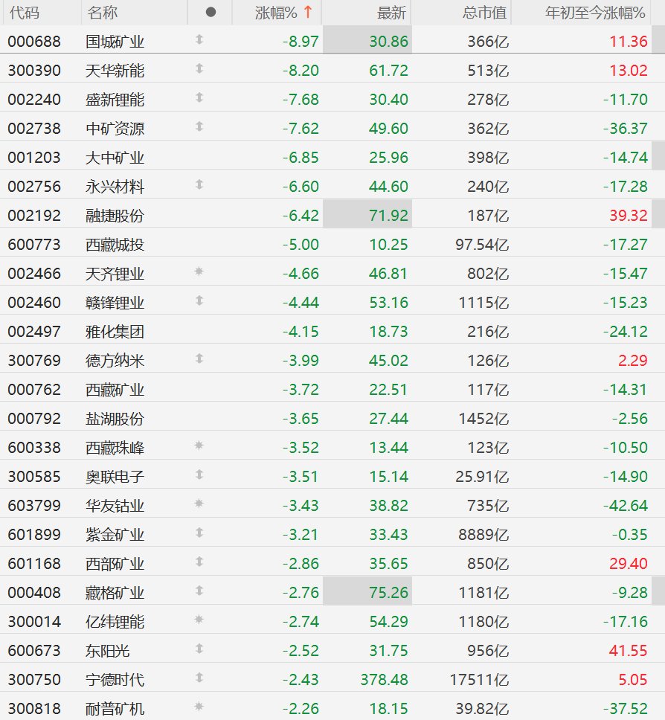665x720 pixels.
Task: Select stock name 融捷股份
Action: (x=115, y=216)
